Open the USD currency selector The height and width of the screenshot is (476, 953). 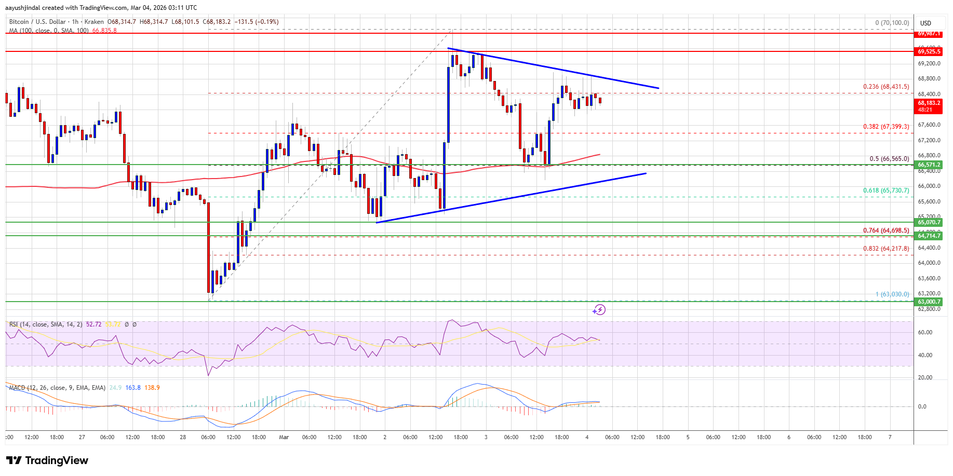point(925,23)
